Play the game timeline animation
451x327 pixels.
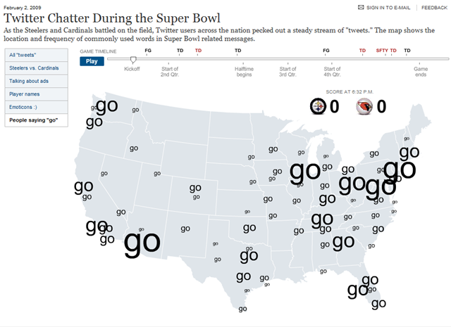92,61
